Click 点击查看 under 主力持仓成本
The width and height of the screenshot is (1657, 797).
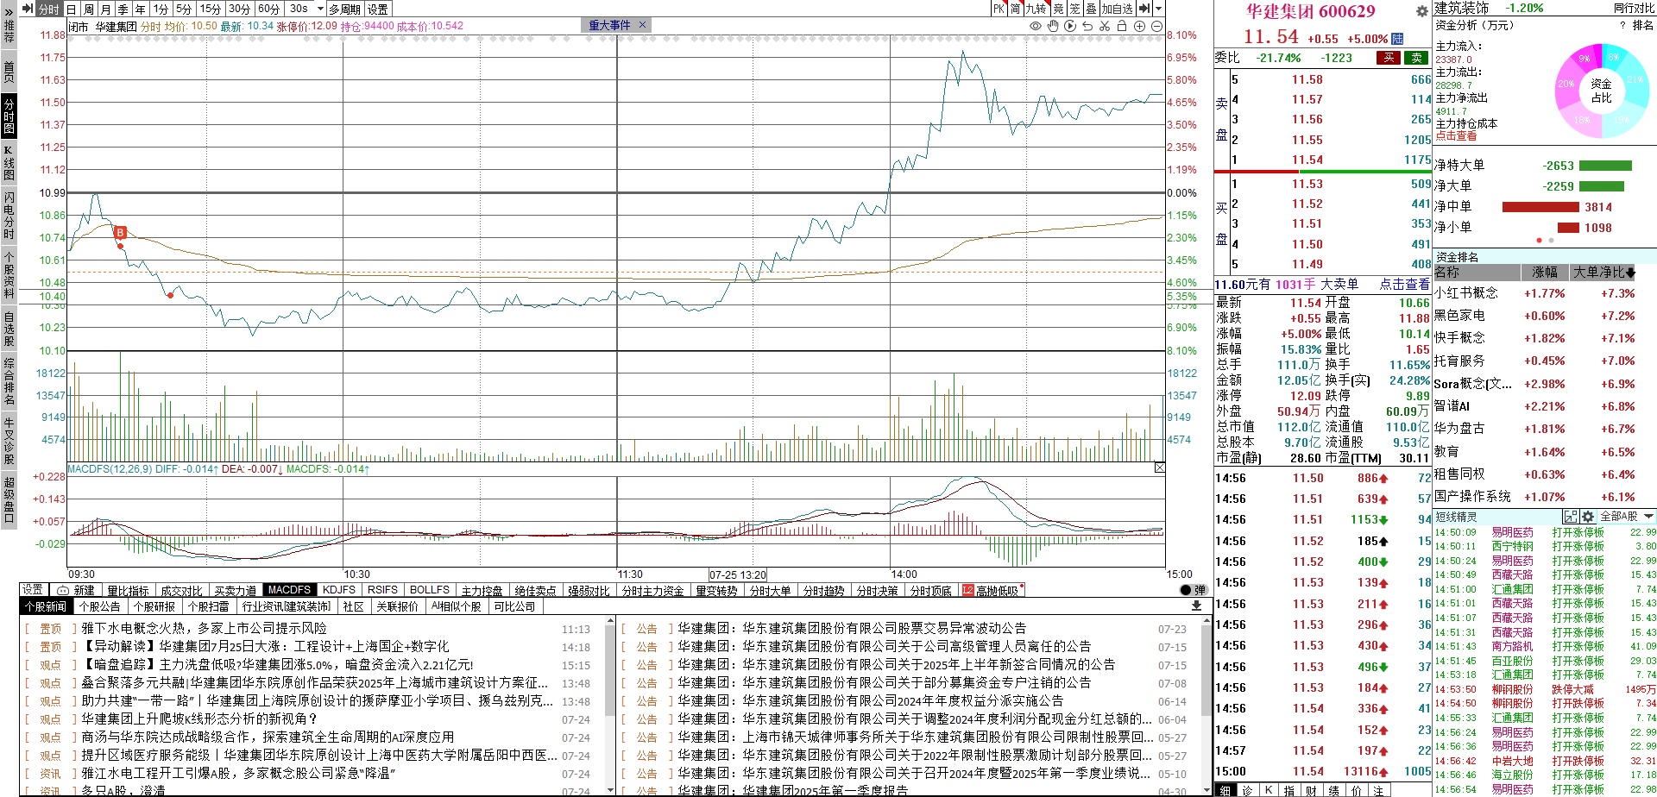(1456, 136)
